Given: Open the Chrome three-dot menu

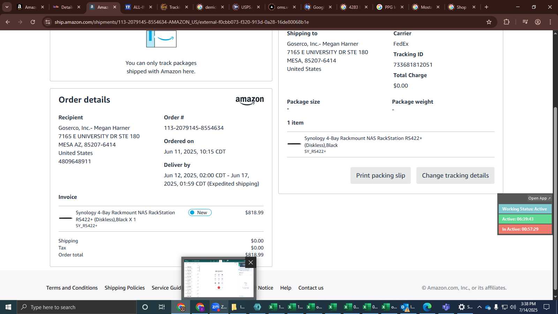Looking at the screenshot, I should (x=550, y=22).
